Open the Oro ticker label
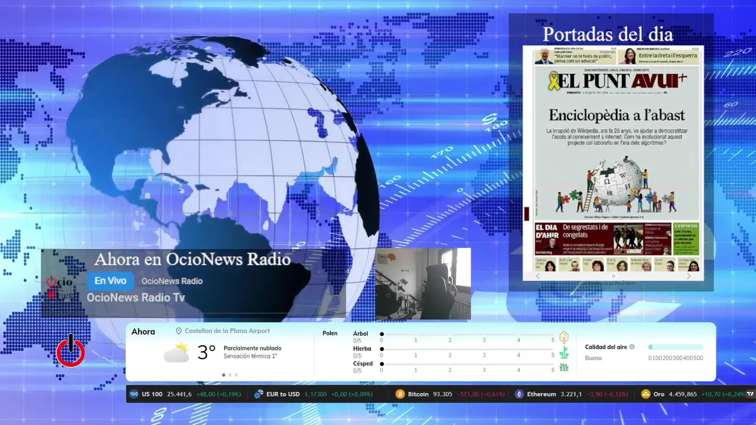This screenshot has width=756, height=425. [x=659, y=394]
